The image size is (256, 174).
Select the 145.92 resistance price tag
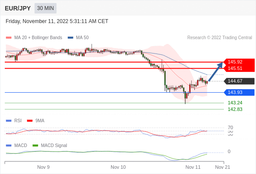tap(239, 62)
